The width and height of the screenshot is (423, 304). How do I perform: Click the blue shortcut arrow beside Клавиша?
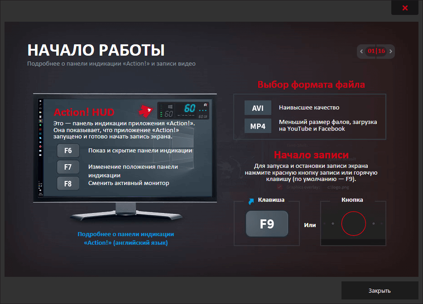point(251,201)
